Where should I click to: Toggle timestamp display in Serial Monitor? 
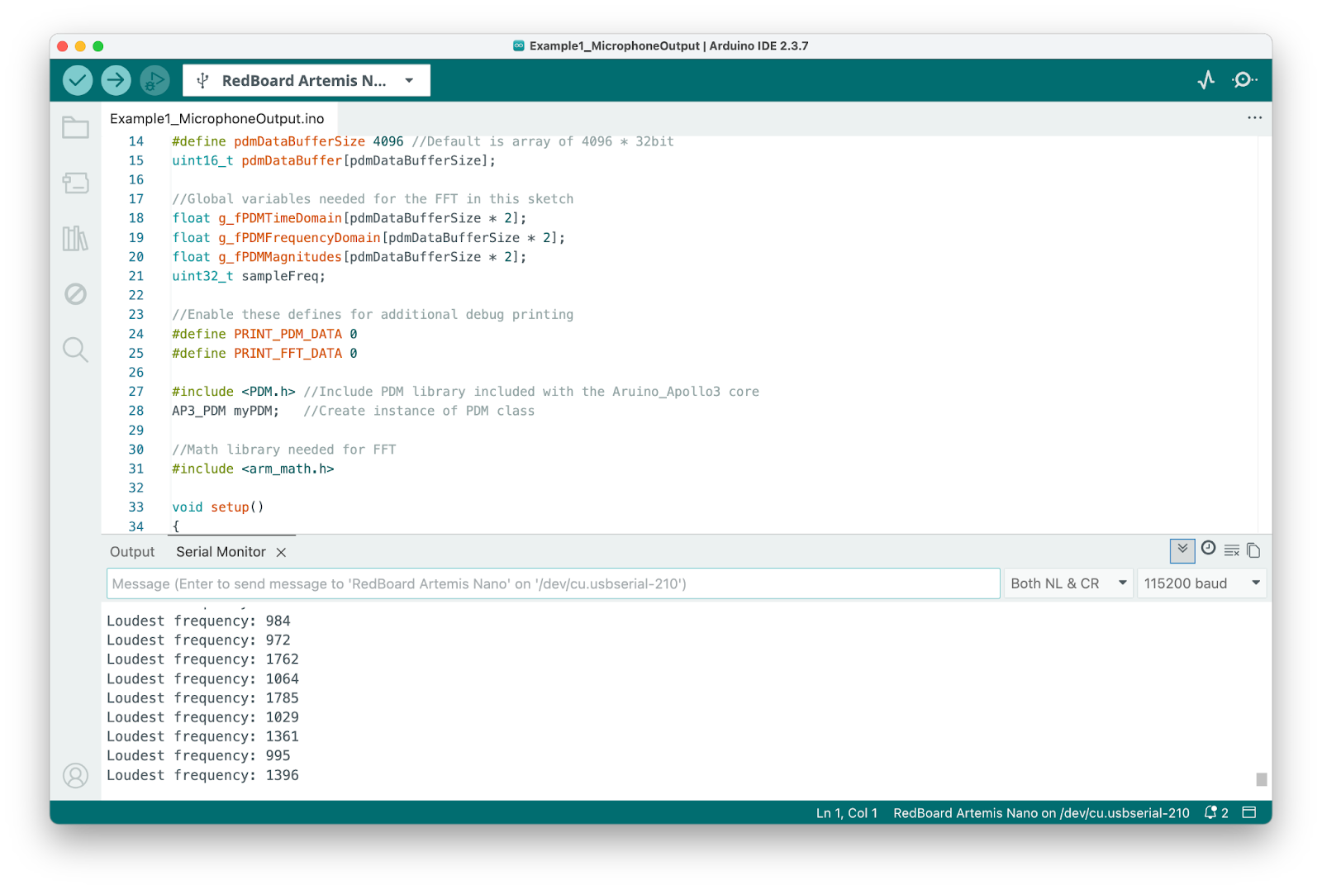pos(1208,549)
